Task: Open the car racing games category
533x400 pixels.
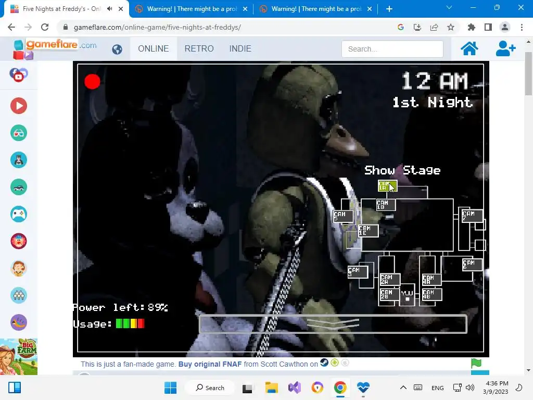Action: [19, 187]
